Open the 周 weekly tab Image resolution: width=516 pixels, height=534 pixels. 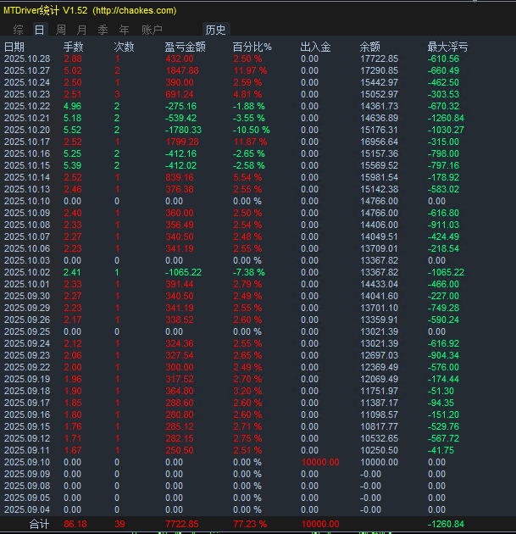coord(61,30)
